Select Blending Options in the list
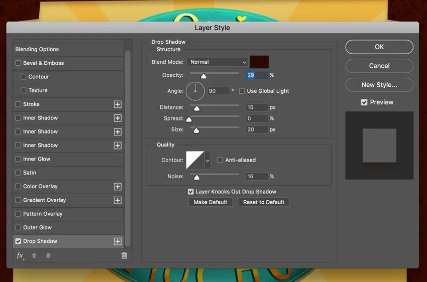Screen dimensions: 427x282 pos(68,50)
